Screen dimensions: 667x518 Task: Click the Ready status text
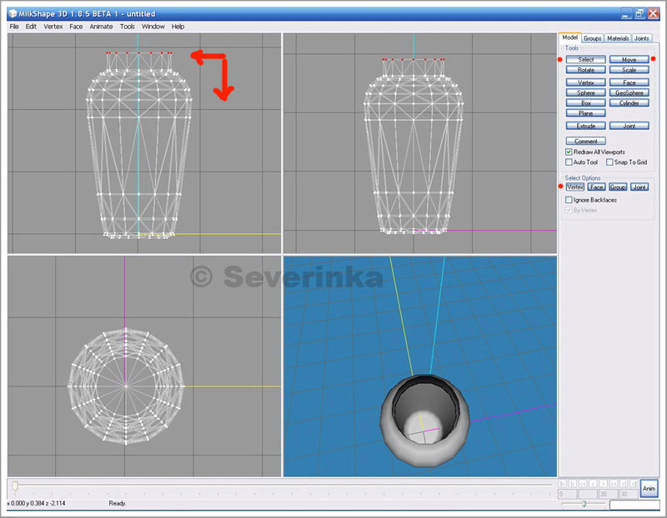[x=118, y=503]
